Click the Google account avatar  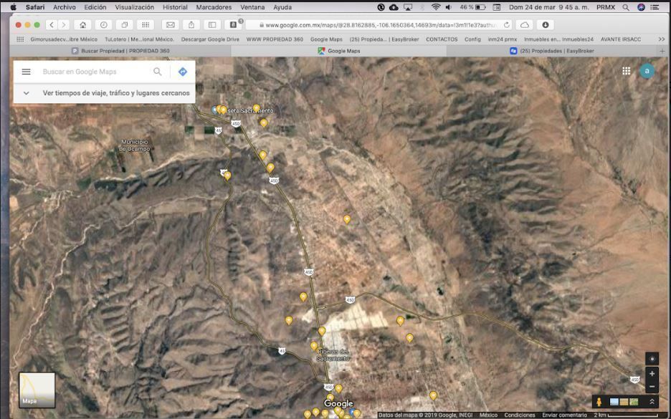coord(647,71)
